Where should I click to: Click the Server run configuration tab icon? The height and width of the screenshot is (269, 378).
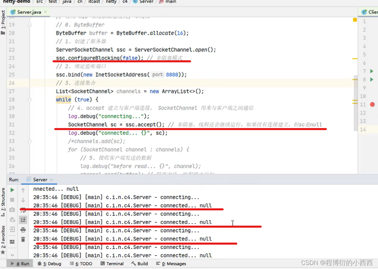pyautogui.click(x=28, y=180)
